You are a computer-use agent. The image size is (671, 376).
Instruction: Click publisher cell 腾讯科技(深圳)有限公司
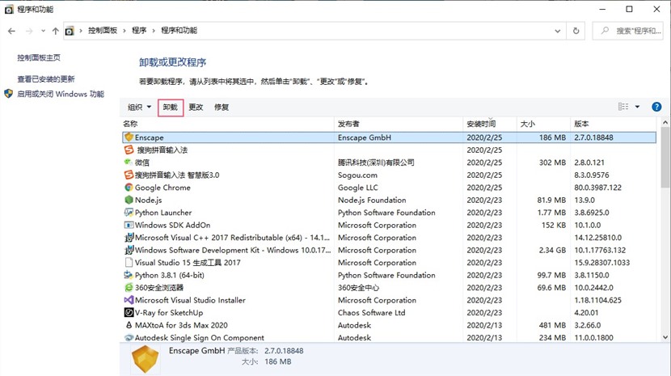[376, 163]
